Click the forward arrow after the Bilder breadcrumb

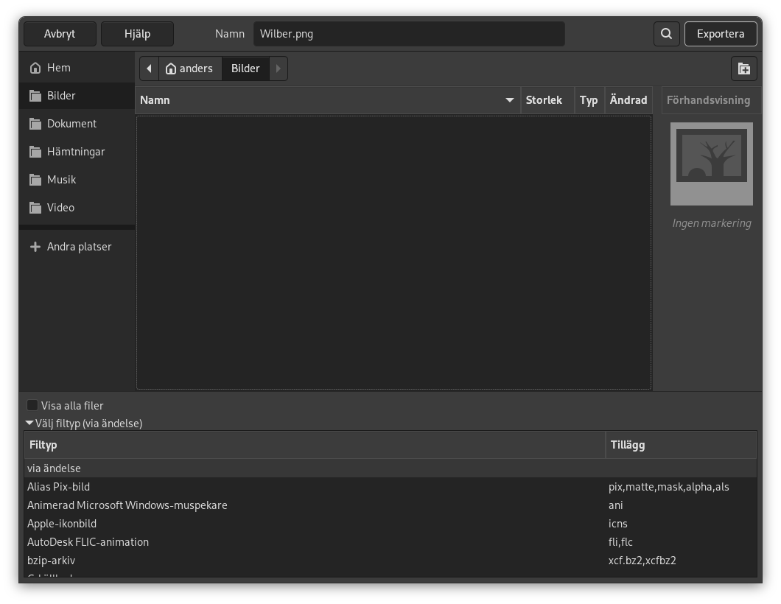(278, 68)
